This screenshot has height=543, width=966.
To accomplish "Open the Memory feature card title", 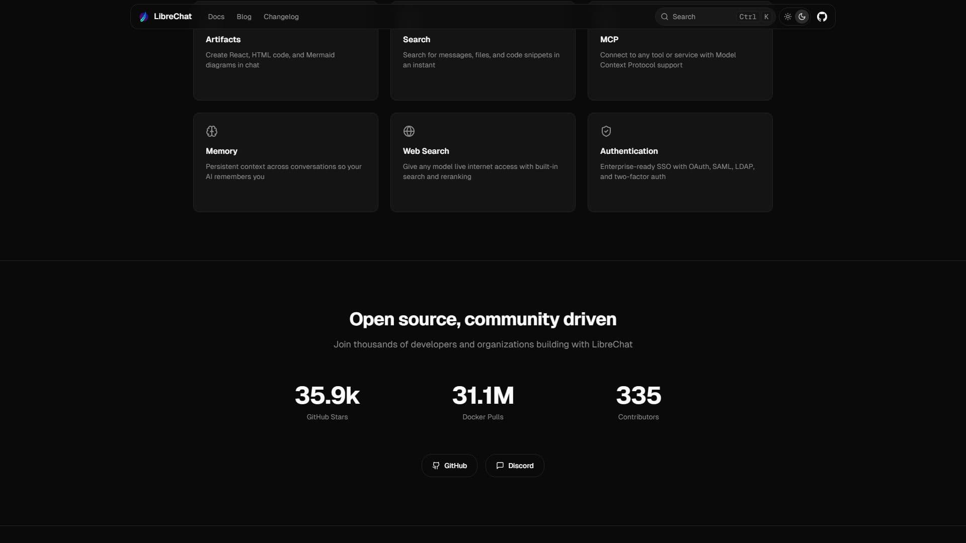I will [221, 151].
